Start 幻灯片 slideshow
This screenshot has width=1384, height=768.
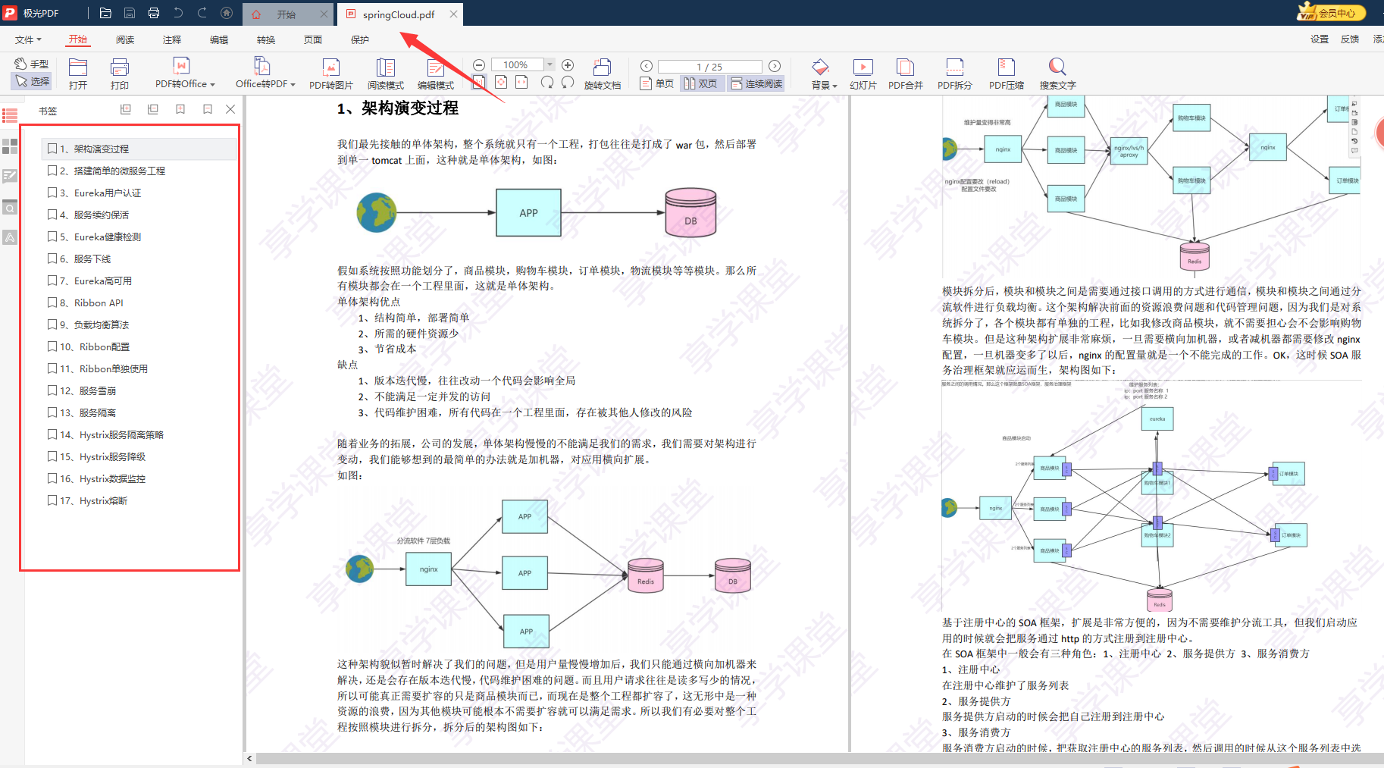point(863,74)
